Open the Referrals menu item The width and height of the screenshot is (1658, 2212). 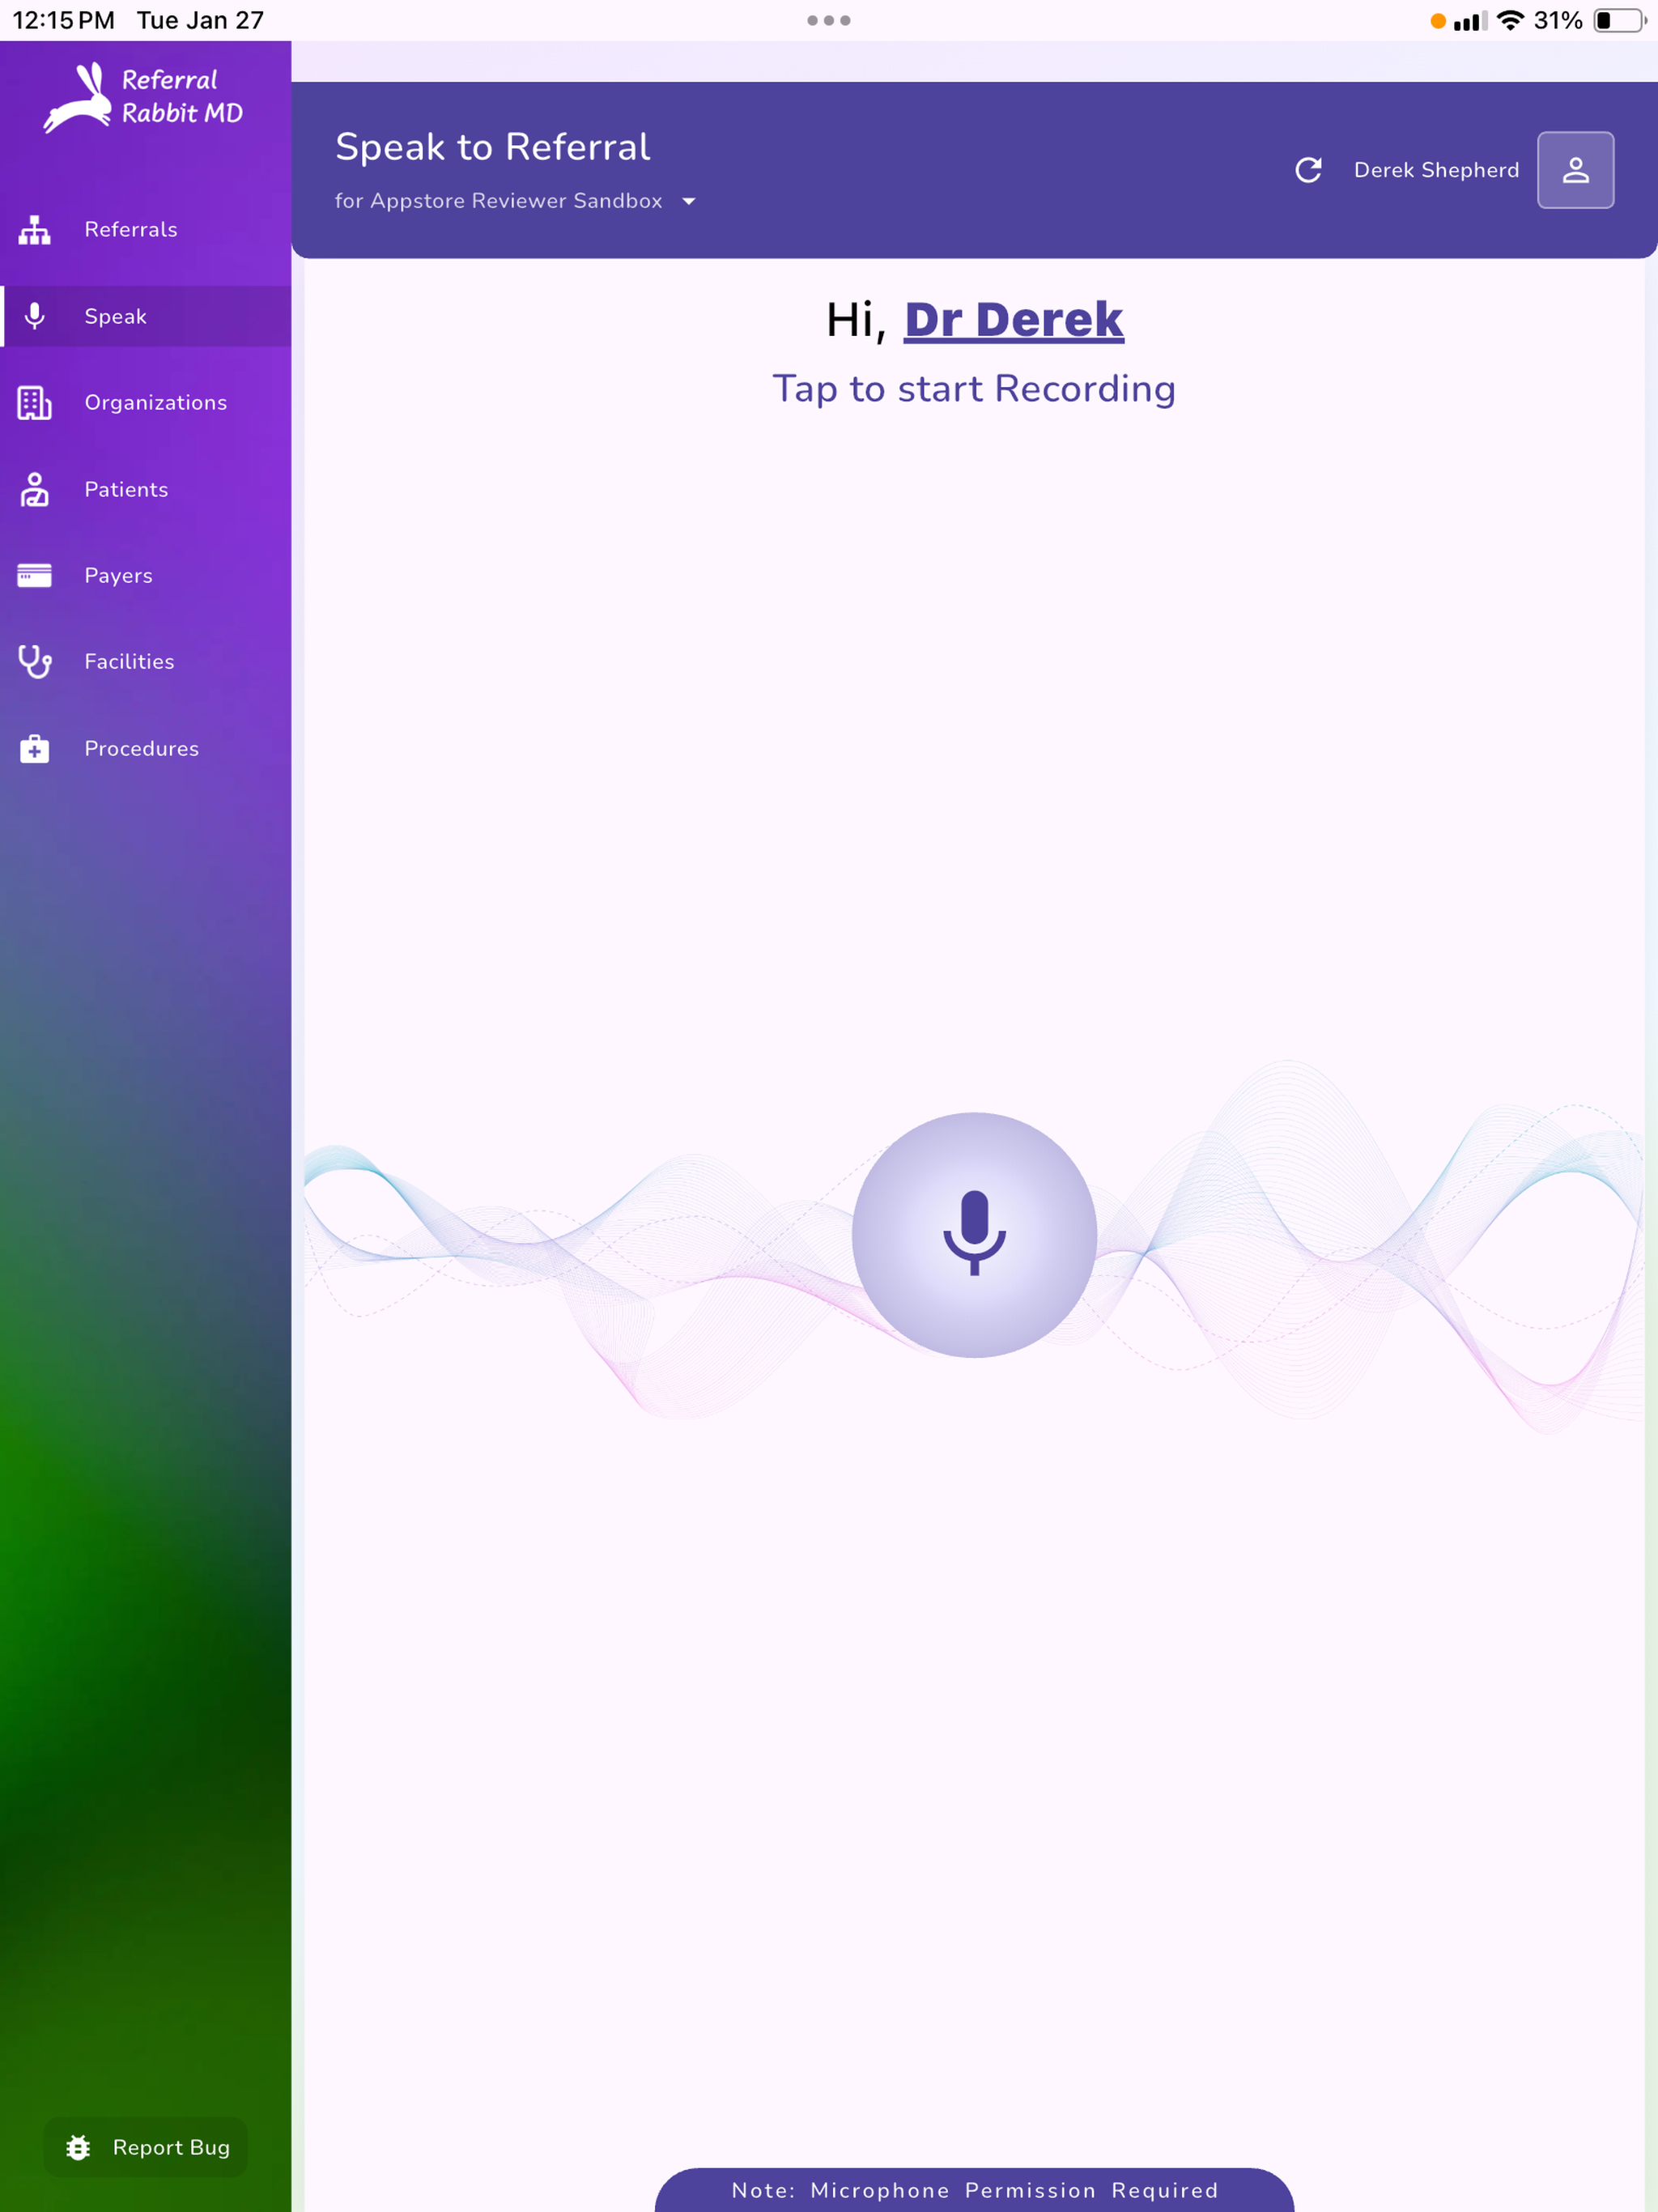[x=146, y=230]
